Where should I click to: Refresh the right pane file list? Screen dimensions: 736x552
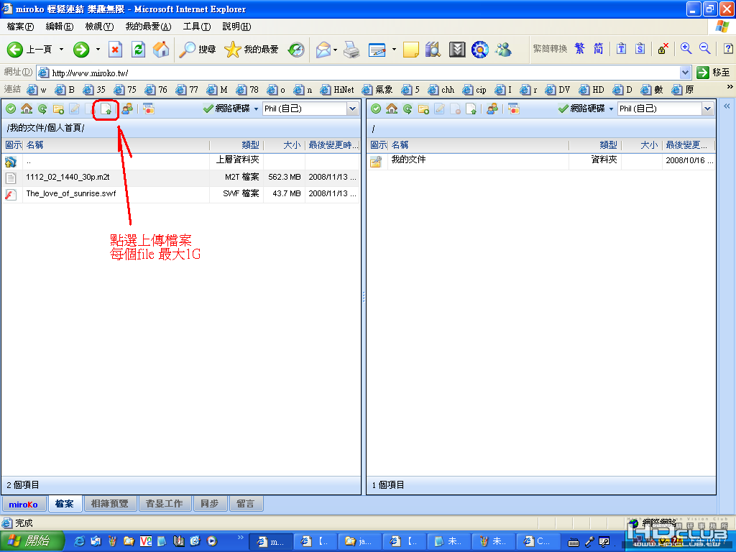(408, 109)
